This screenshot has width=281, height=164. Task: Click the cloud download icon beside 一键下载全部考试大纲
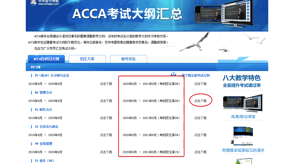click(x=173, y=74)
